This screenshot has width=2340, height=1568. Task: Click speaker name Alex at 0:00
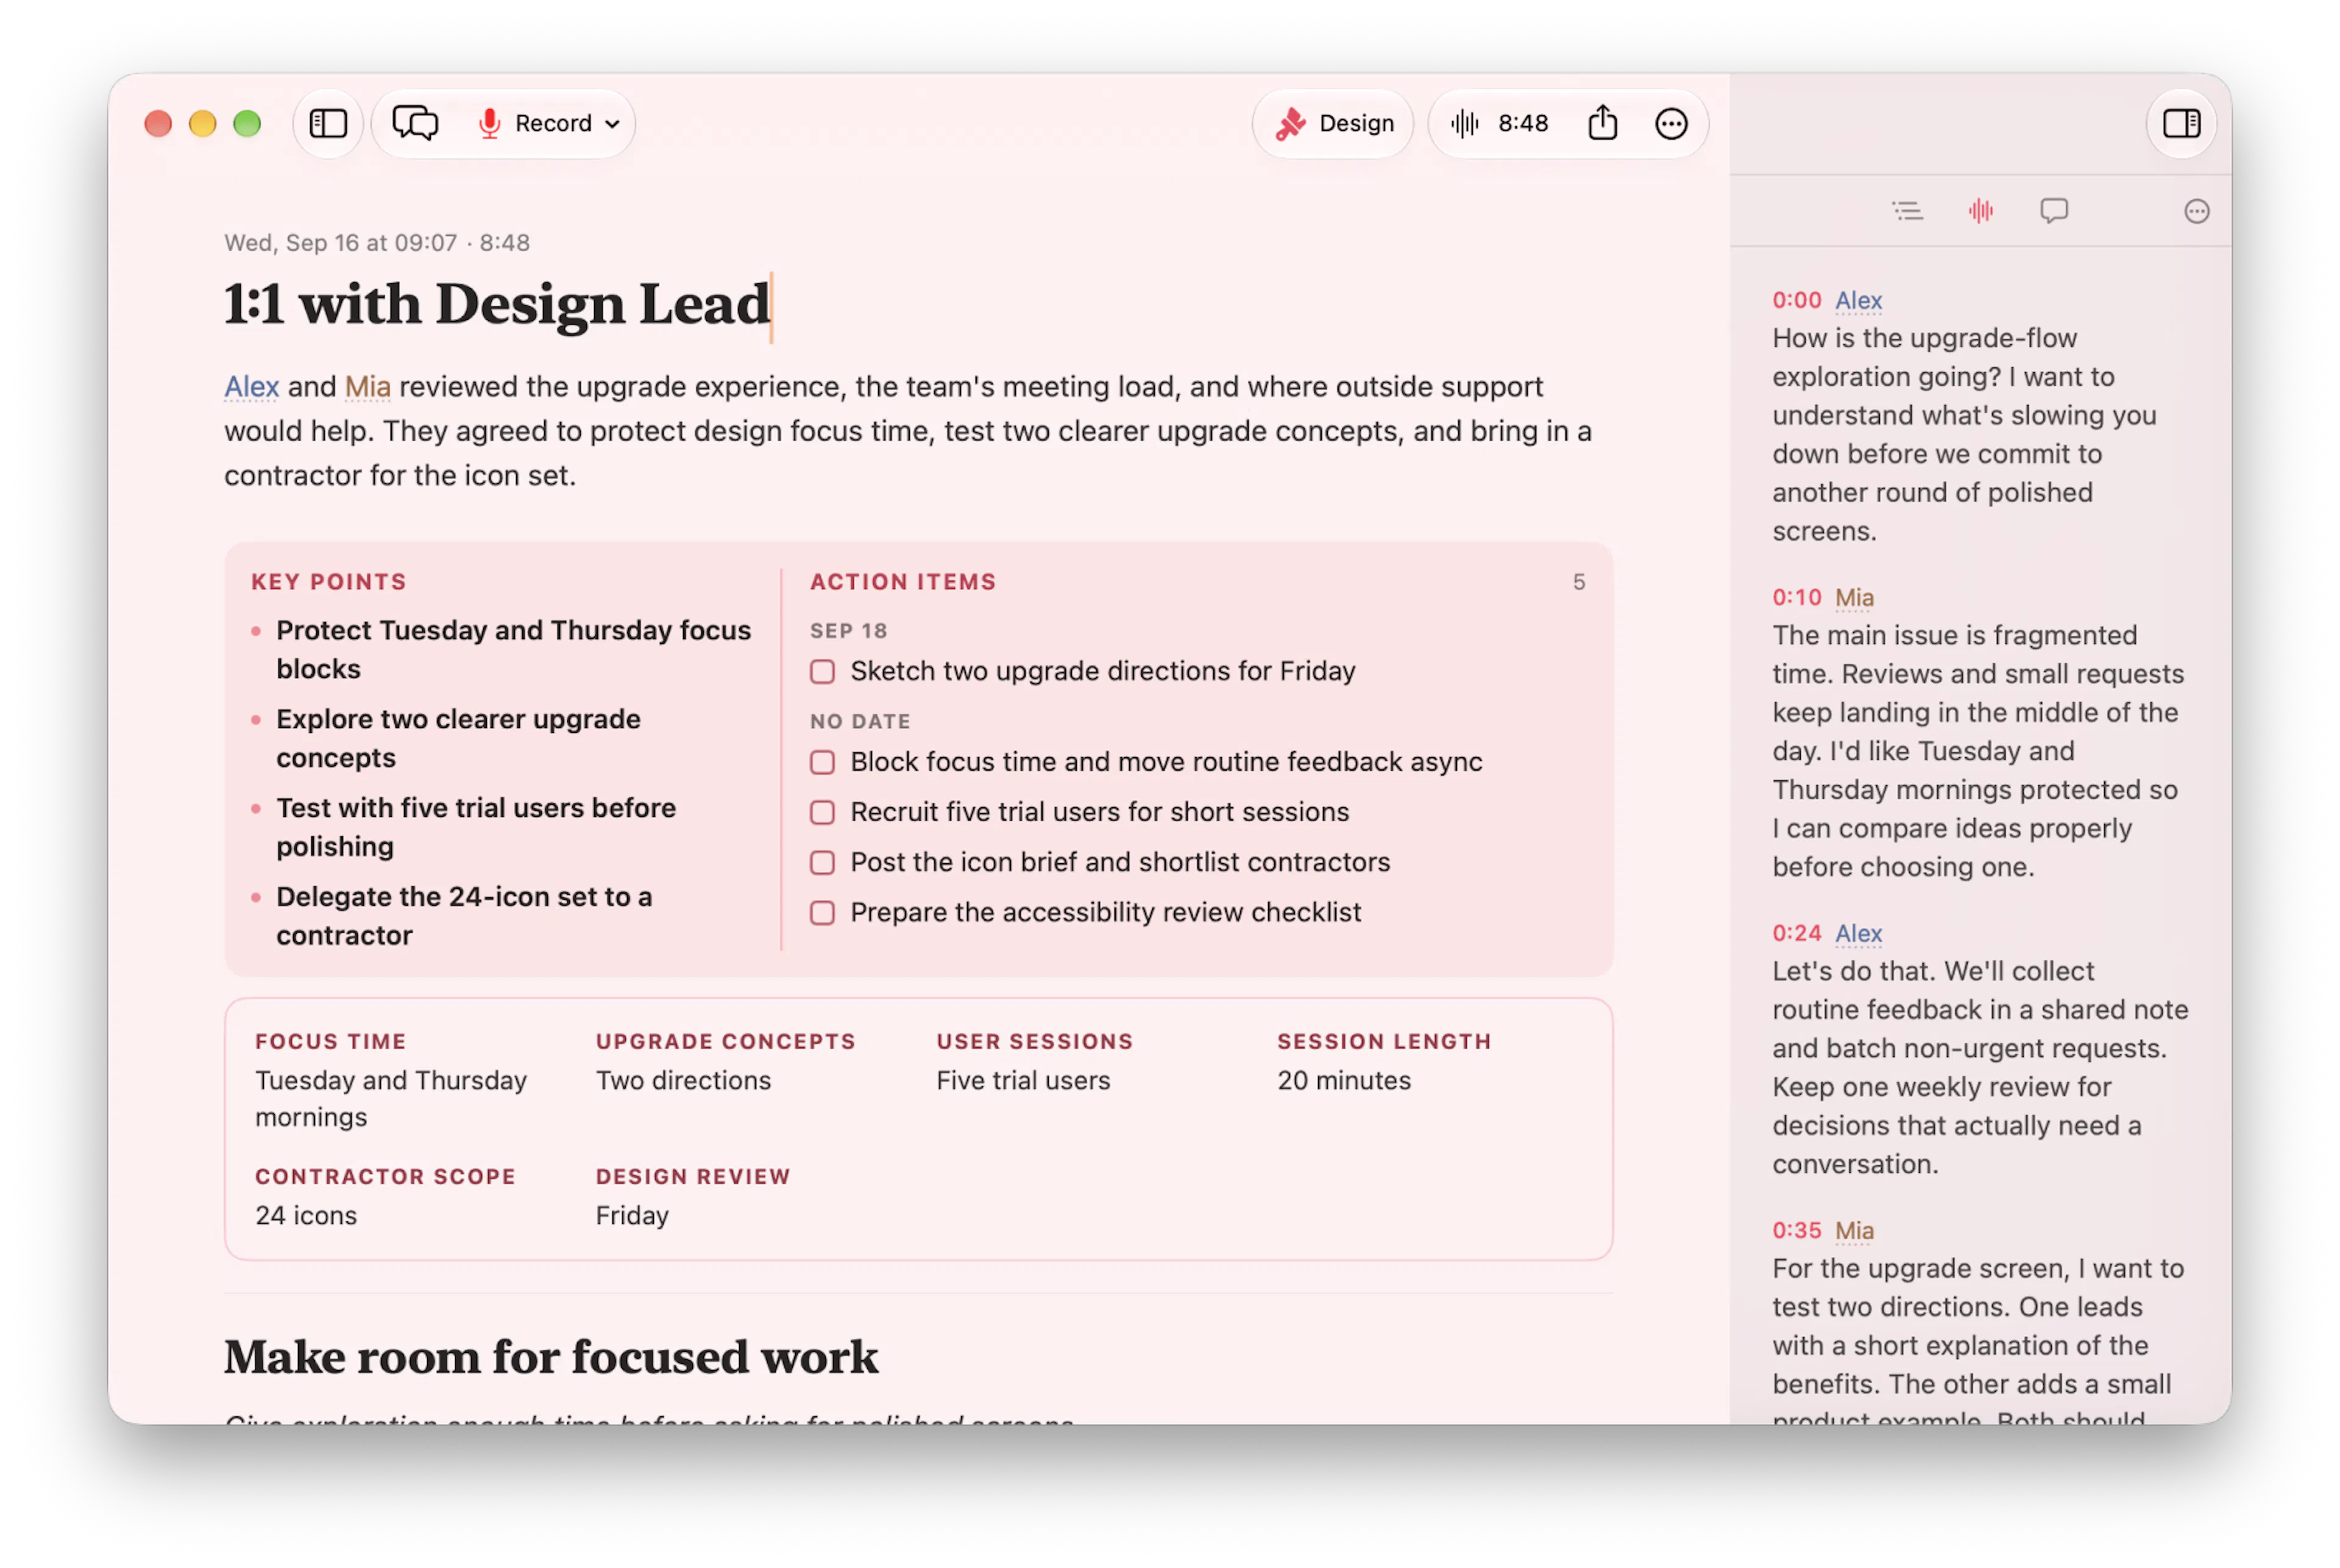[1858, 300]
